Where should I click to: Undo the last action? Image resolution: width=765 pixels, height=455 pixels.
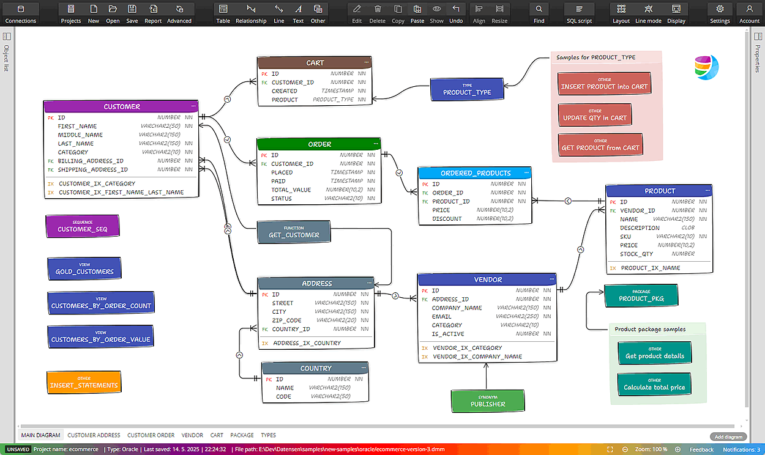(456, 13)
